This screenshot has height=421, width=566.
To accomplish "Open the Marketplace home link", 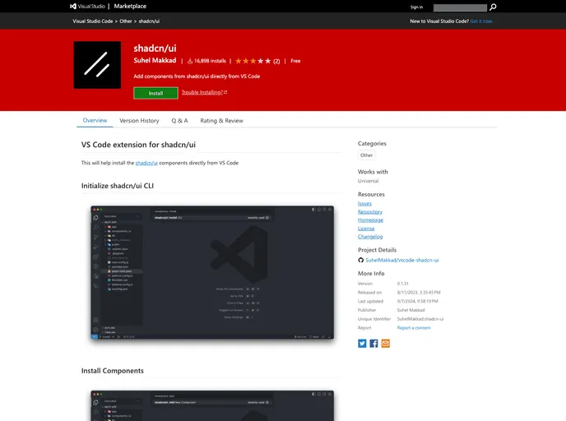I will coord(130,6).
